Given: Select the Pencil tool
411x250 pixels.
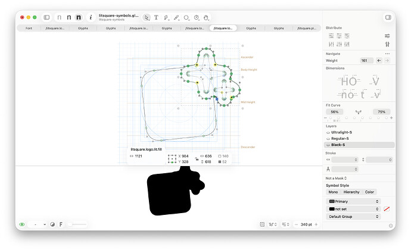Looking at the screenshot, I should point(176,17).
